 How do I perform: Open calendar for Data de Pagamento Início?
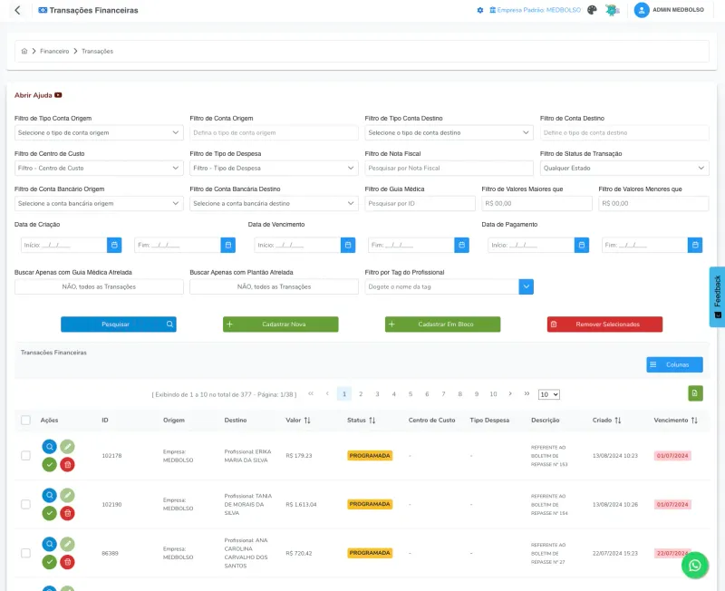582,245
